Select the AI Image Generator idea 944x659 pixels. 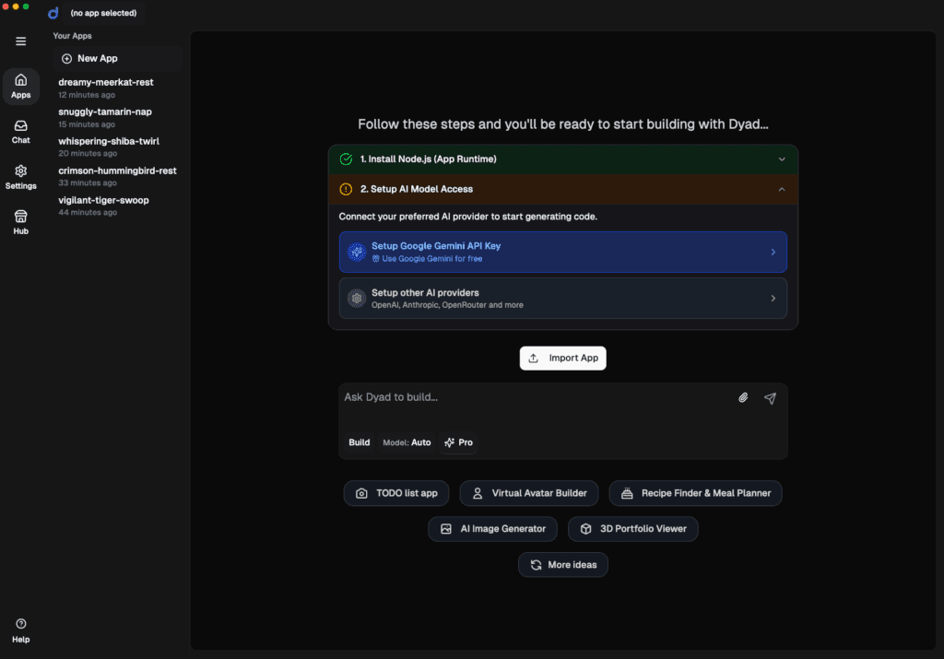[492, 529]
